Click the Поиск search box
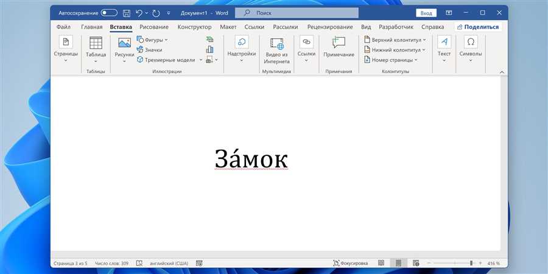Image resolution: width=548 pixels, height=274 pixels. tap(297, 13)
